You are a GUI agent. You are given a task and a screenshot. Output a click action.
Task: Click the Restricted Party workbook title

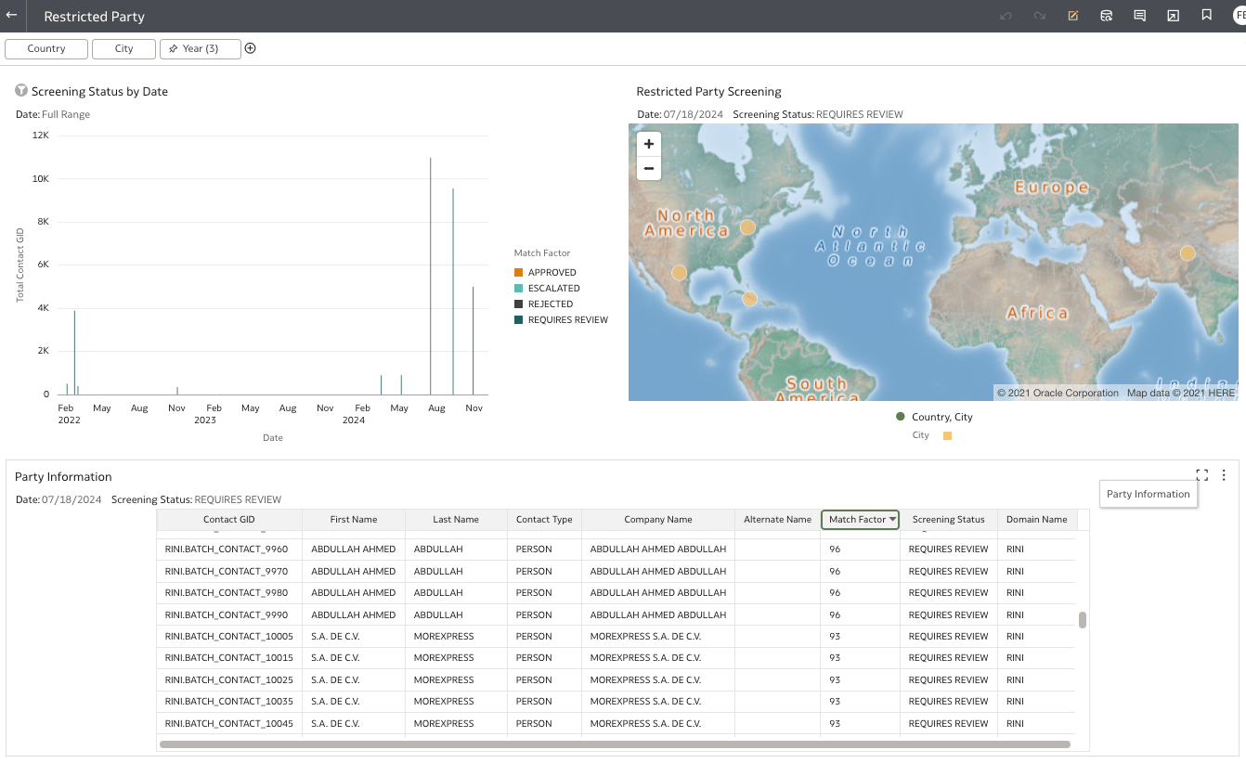(x=95, y=17)
